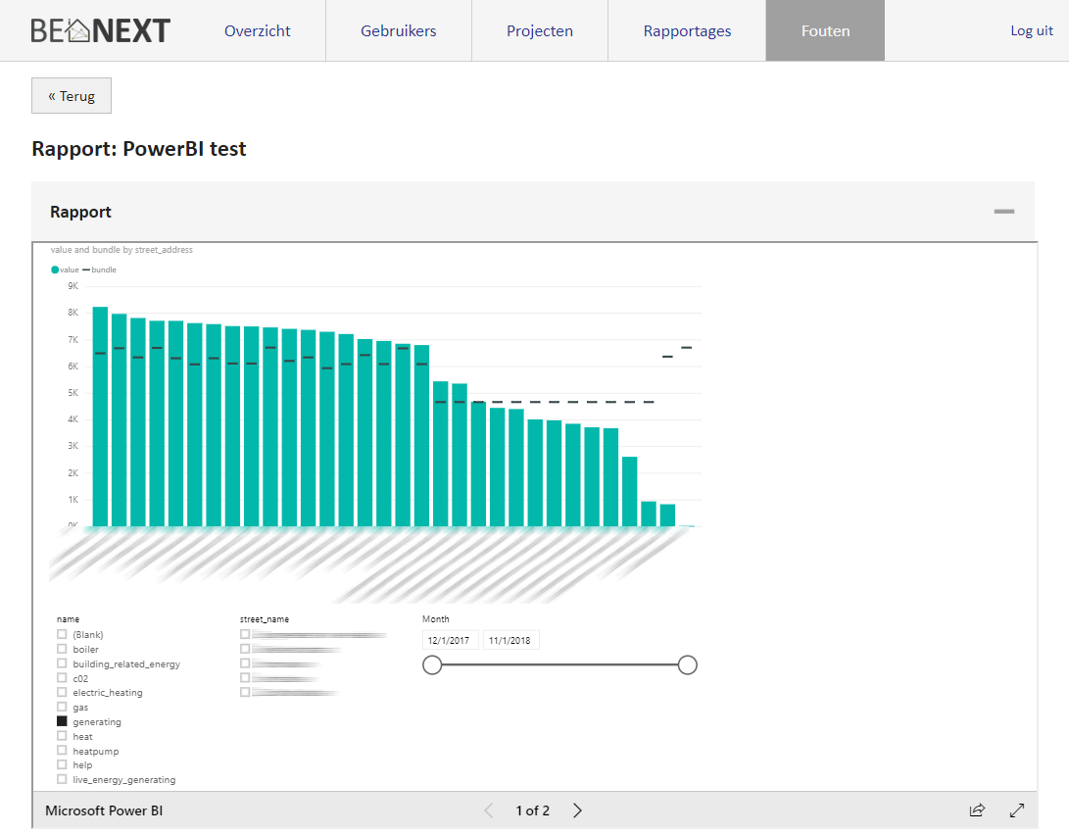The width and height of the screenshot is (1069, 834).
Task: Enable the heatpump checkbox
Action: (x=62, y=751)
